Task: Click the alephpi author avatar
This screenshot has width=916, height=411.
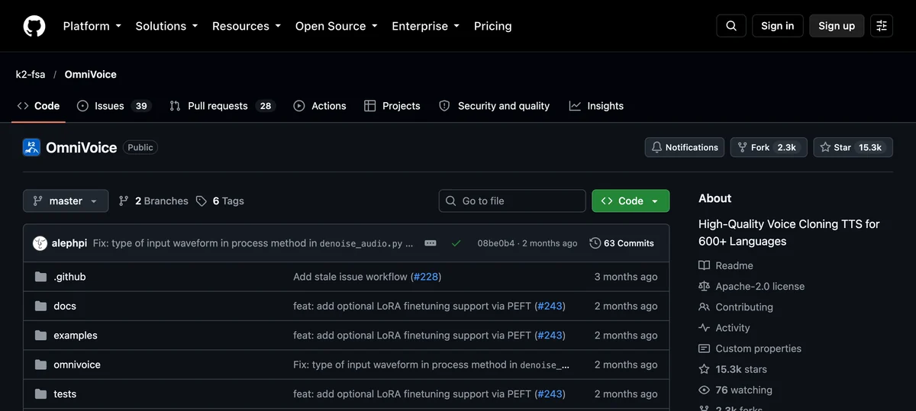Action: point(40,243)
